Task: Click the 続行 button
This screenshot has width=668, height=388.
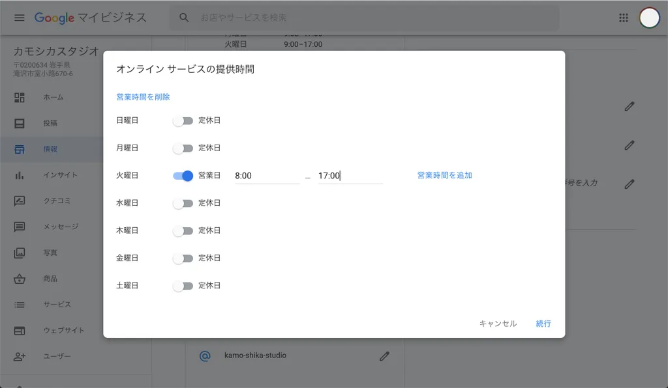Action: 543,324
